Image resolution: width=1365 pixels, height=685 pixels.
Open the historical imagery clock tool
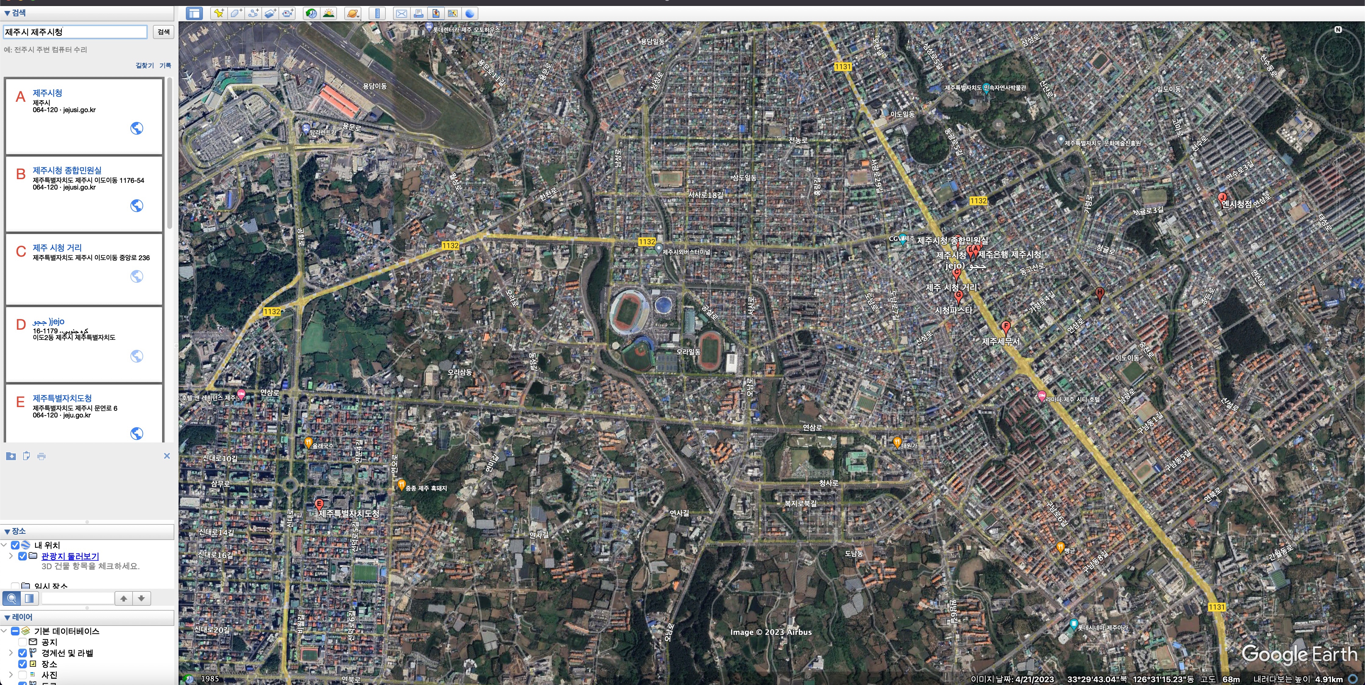click(311, 13)
